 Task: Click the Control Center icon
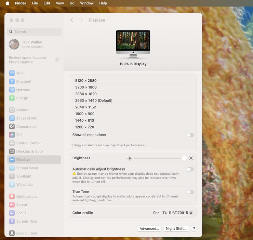(x=12, y=143)
